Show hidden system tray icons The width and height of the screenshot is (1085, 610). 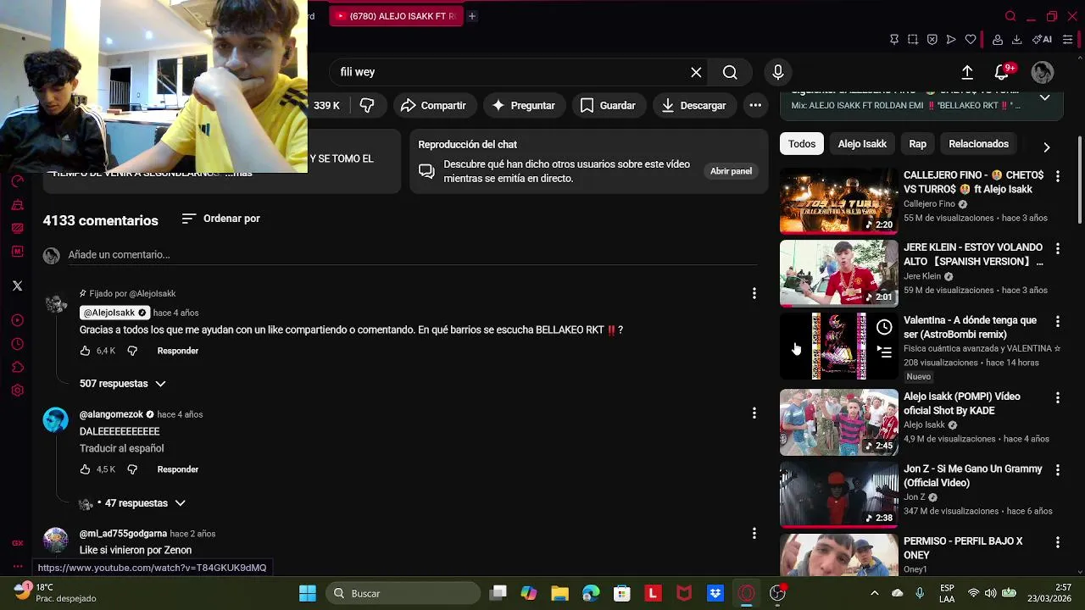pyautogui.click(x=875, y=593)
